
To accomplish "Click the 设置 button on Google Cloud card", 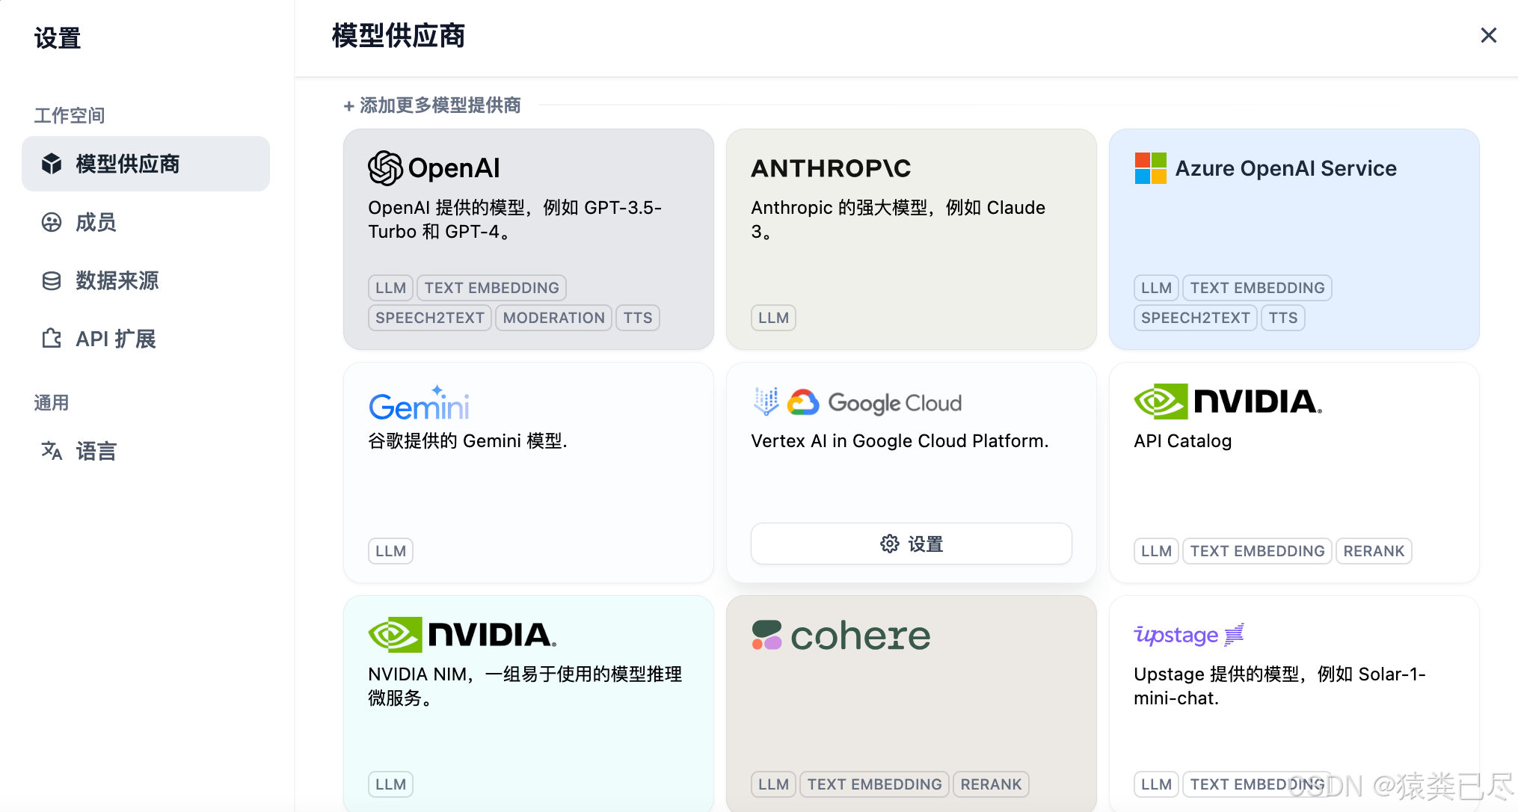I will pos(911,544).
